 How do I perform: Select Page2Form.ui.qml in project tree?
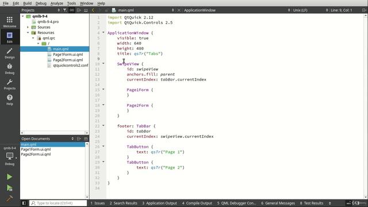click(x=68, y=60)
